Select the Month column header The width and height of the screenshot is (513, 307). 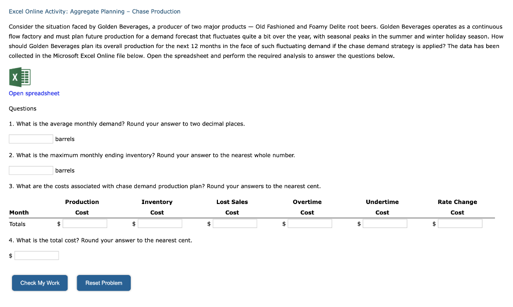pyautogui.click(x=19, y=212)
